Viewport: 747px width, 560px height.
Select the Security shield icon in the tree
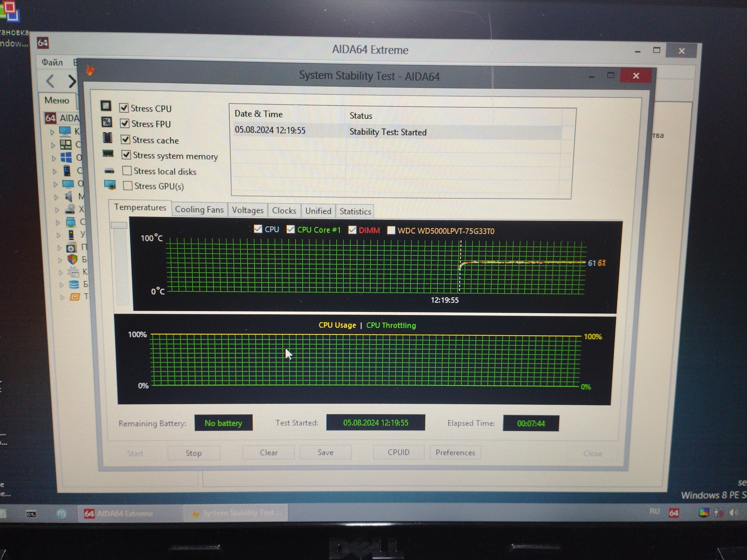(72, 259)
